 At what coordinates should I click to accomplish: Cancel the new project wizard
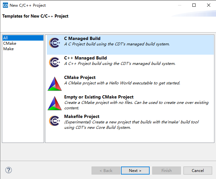(x=198, y=171)
